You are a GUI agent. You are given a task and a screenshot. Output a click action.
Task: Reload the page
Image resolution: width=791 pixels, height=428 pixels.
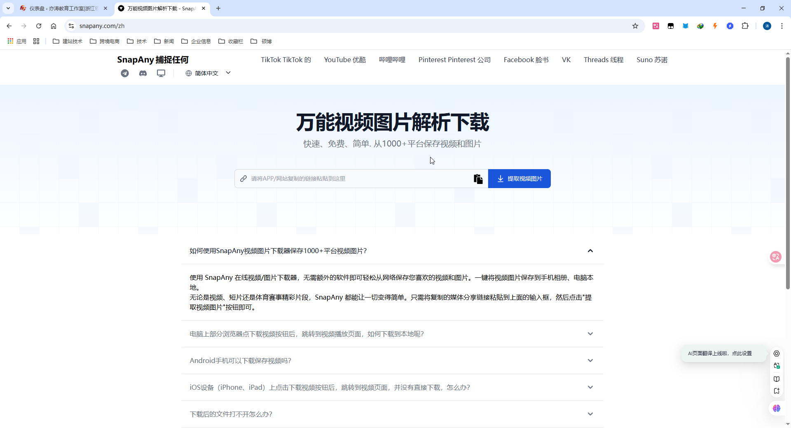click(x=39, y=26)
